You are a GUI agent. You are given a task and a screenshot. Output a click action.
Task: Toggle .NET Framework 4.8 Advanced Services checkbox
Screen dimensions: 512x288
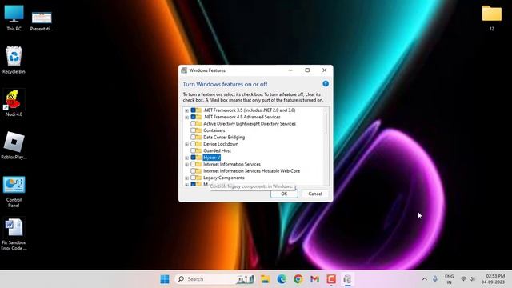194,117
